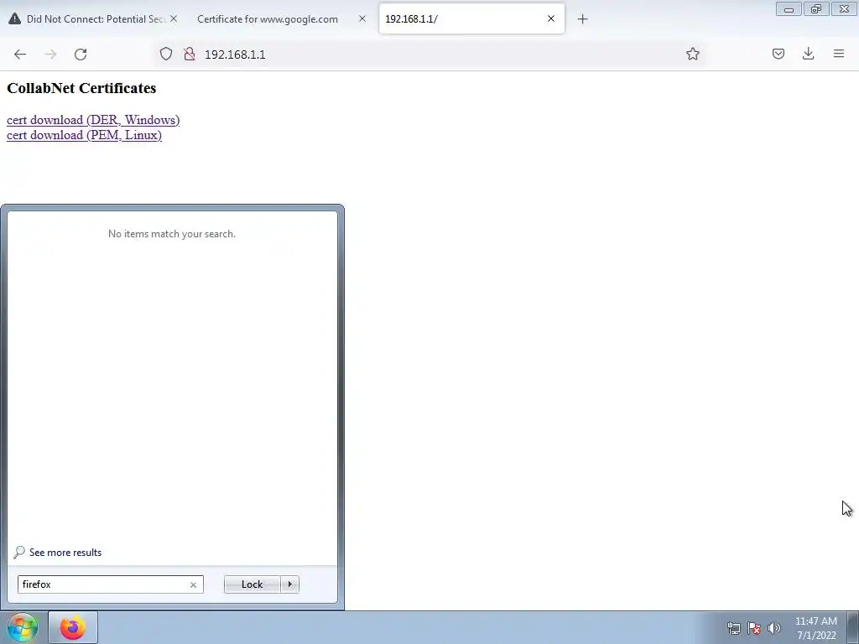
Task: Click the 'CollabNet Certificates' heading
Action: (x=81, y=88)
